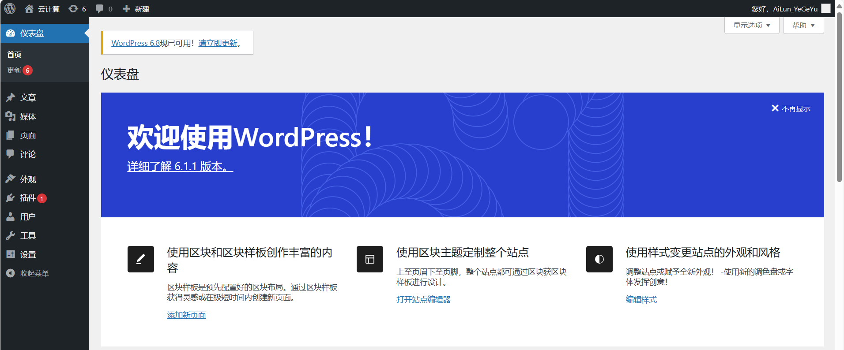
Task: Click the 插件 plug icon
Action: [x=11, y=198]
